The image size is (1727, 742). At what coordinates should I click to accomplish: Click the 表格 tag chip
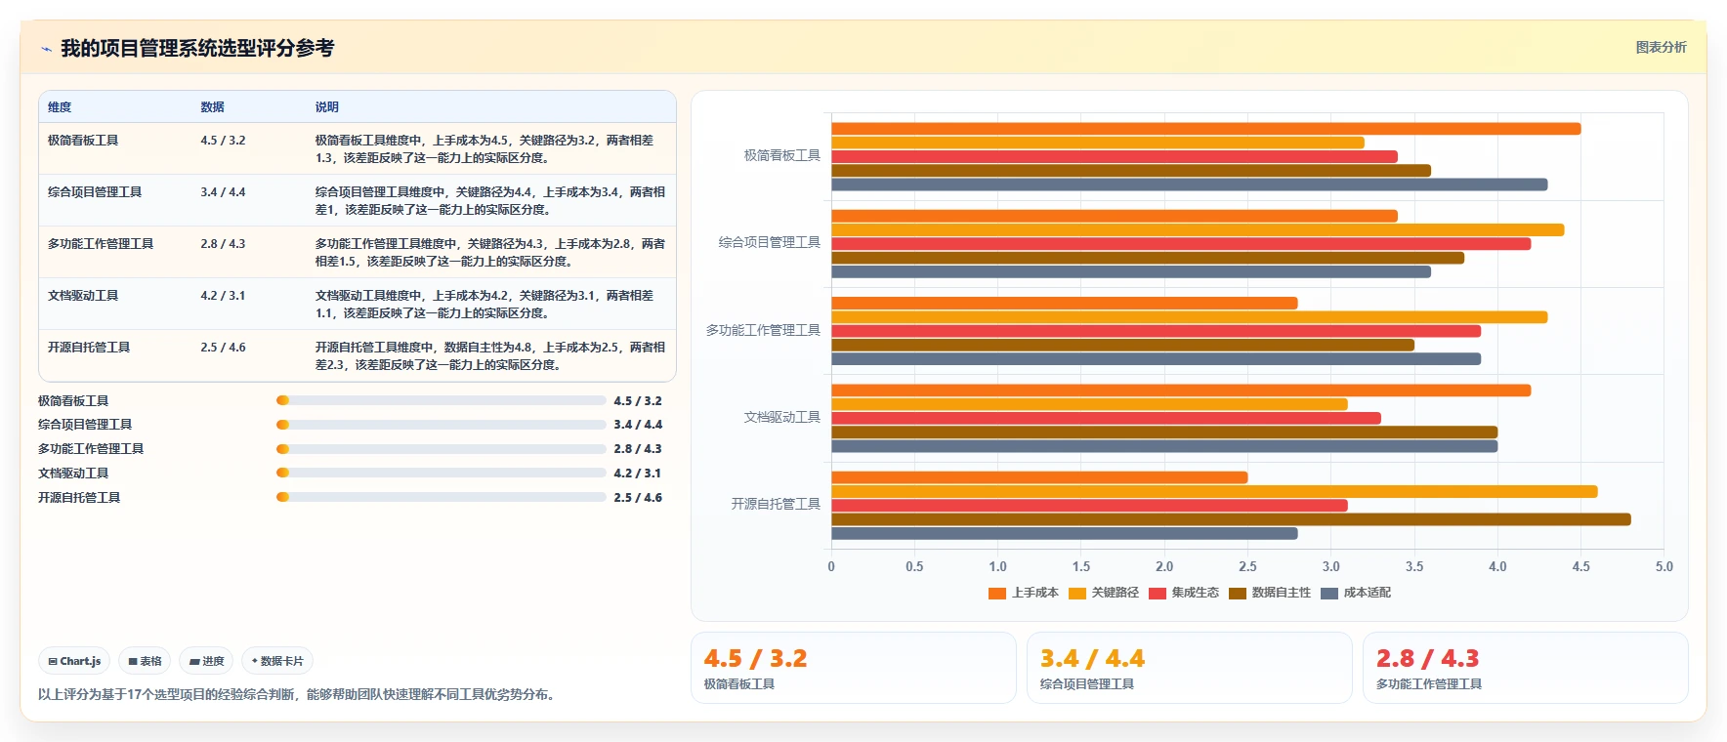145,661
